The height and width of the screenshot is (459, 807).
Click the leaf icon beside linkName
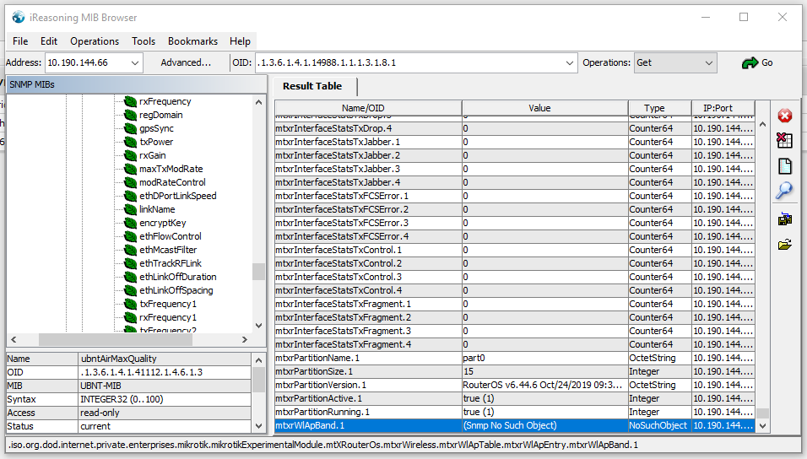[131, 209]
